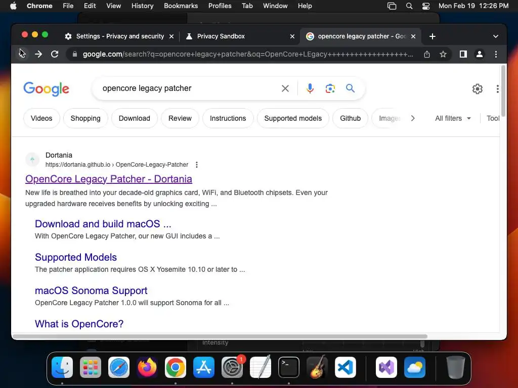Launch Visual Studio Code from Dock
This screenshot has height=388, width=518.
[346, 367]
